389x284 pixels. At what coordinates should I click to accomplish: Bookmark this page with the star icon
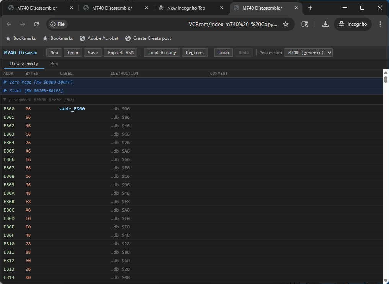pyautogui.click(x=286, y=24)
